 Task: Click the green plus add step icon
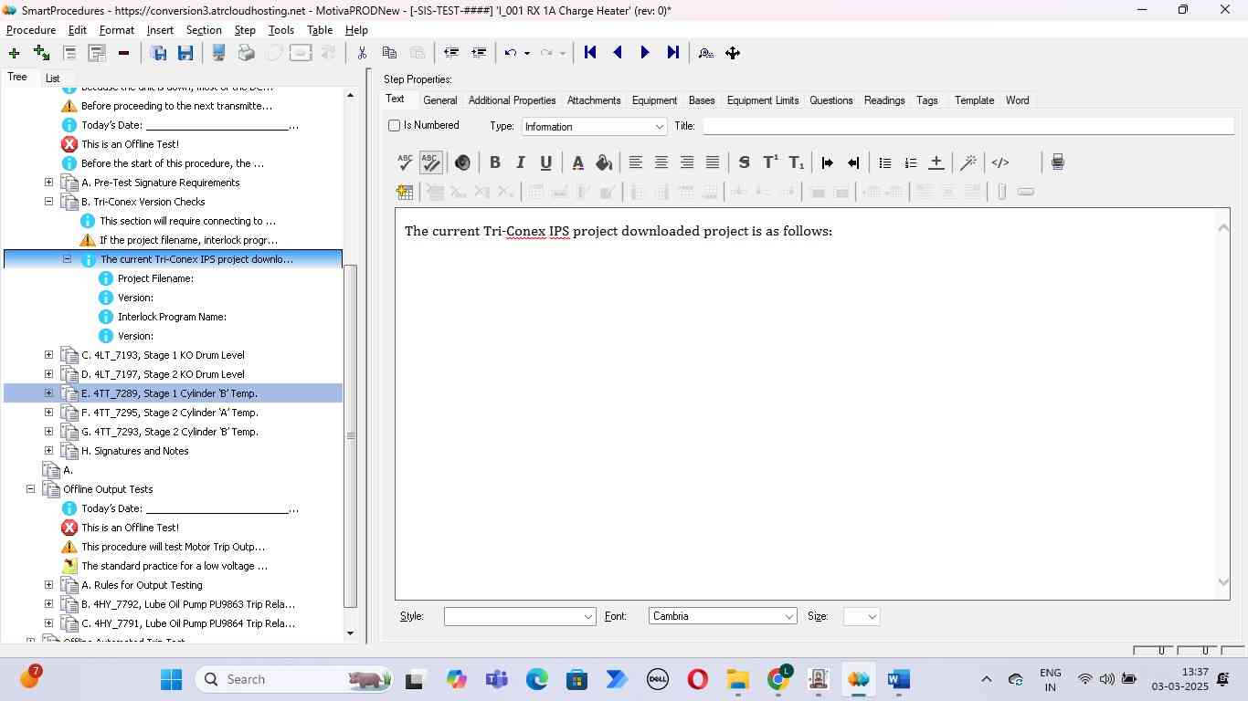[x=14, y=53]
